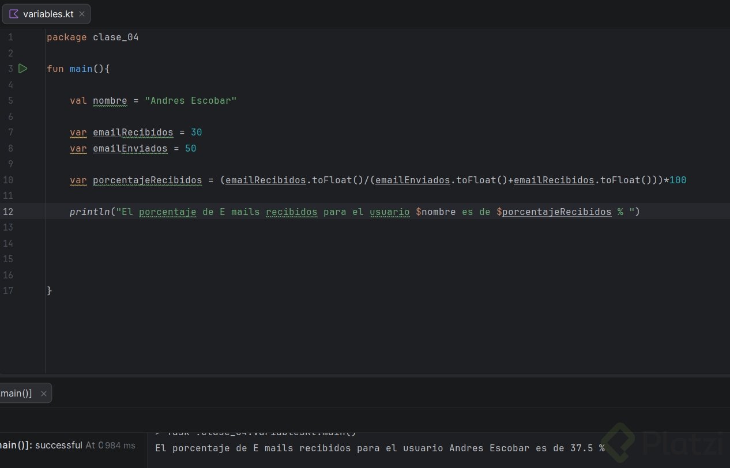Select the successful main() run entry

[x=40, y=445]
